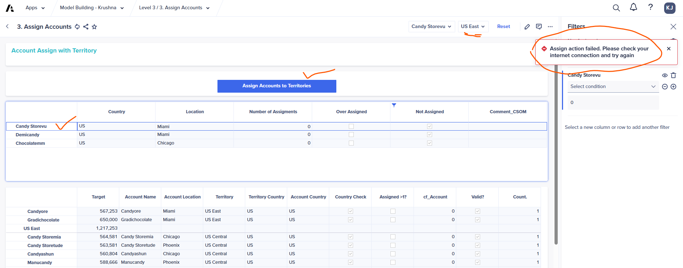Click the share icon beside page title
Screen dimensions: 683x268
click(86, 27)
